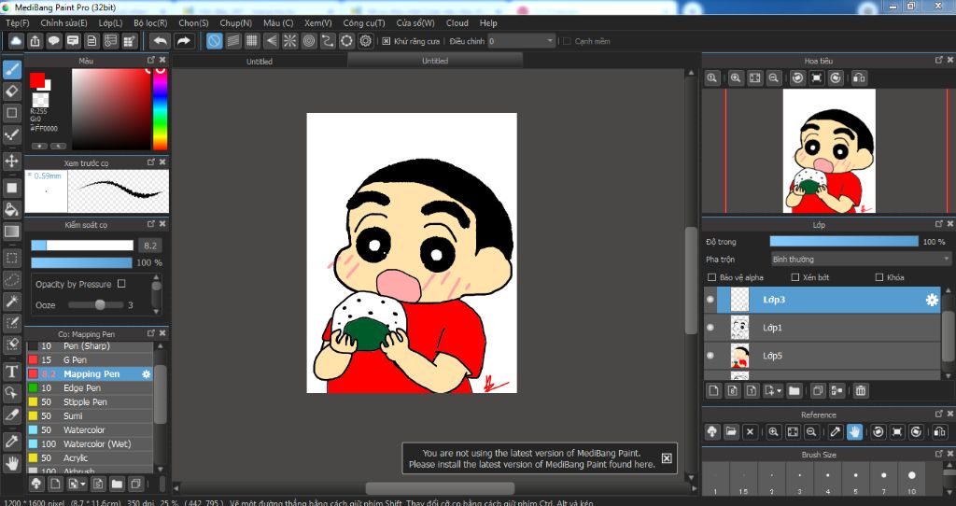This screenshot has width=956, height=506.
Task: Open Help menu
Action: [x=488, y=22]
